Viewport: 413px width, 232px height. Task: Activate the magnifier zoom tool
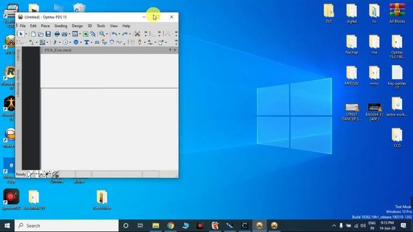[x=102, y=34]
